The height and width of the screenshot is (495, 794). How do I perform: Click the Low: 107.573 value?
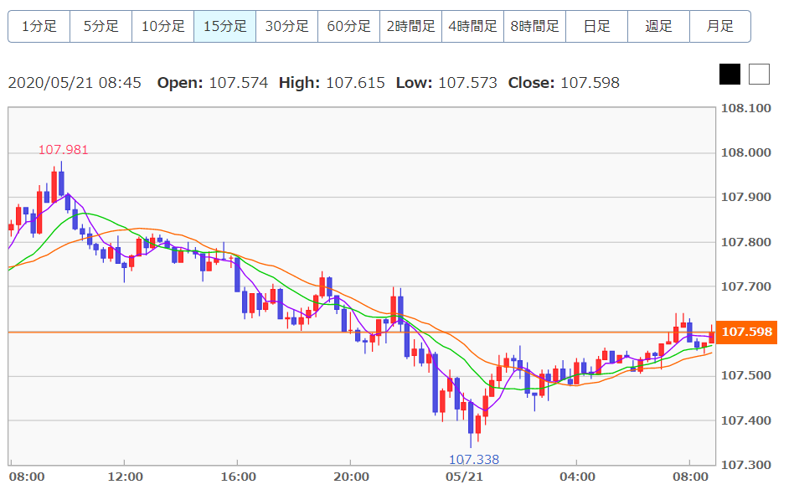point(446,83)
